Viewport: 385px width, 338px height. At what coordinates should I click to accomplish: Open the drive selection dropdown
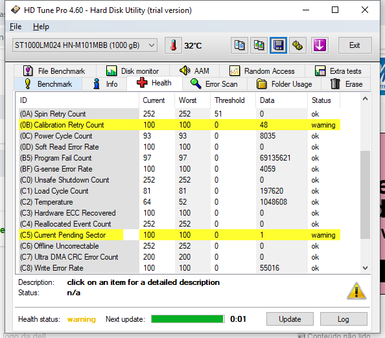point(85,45)
